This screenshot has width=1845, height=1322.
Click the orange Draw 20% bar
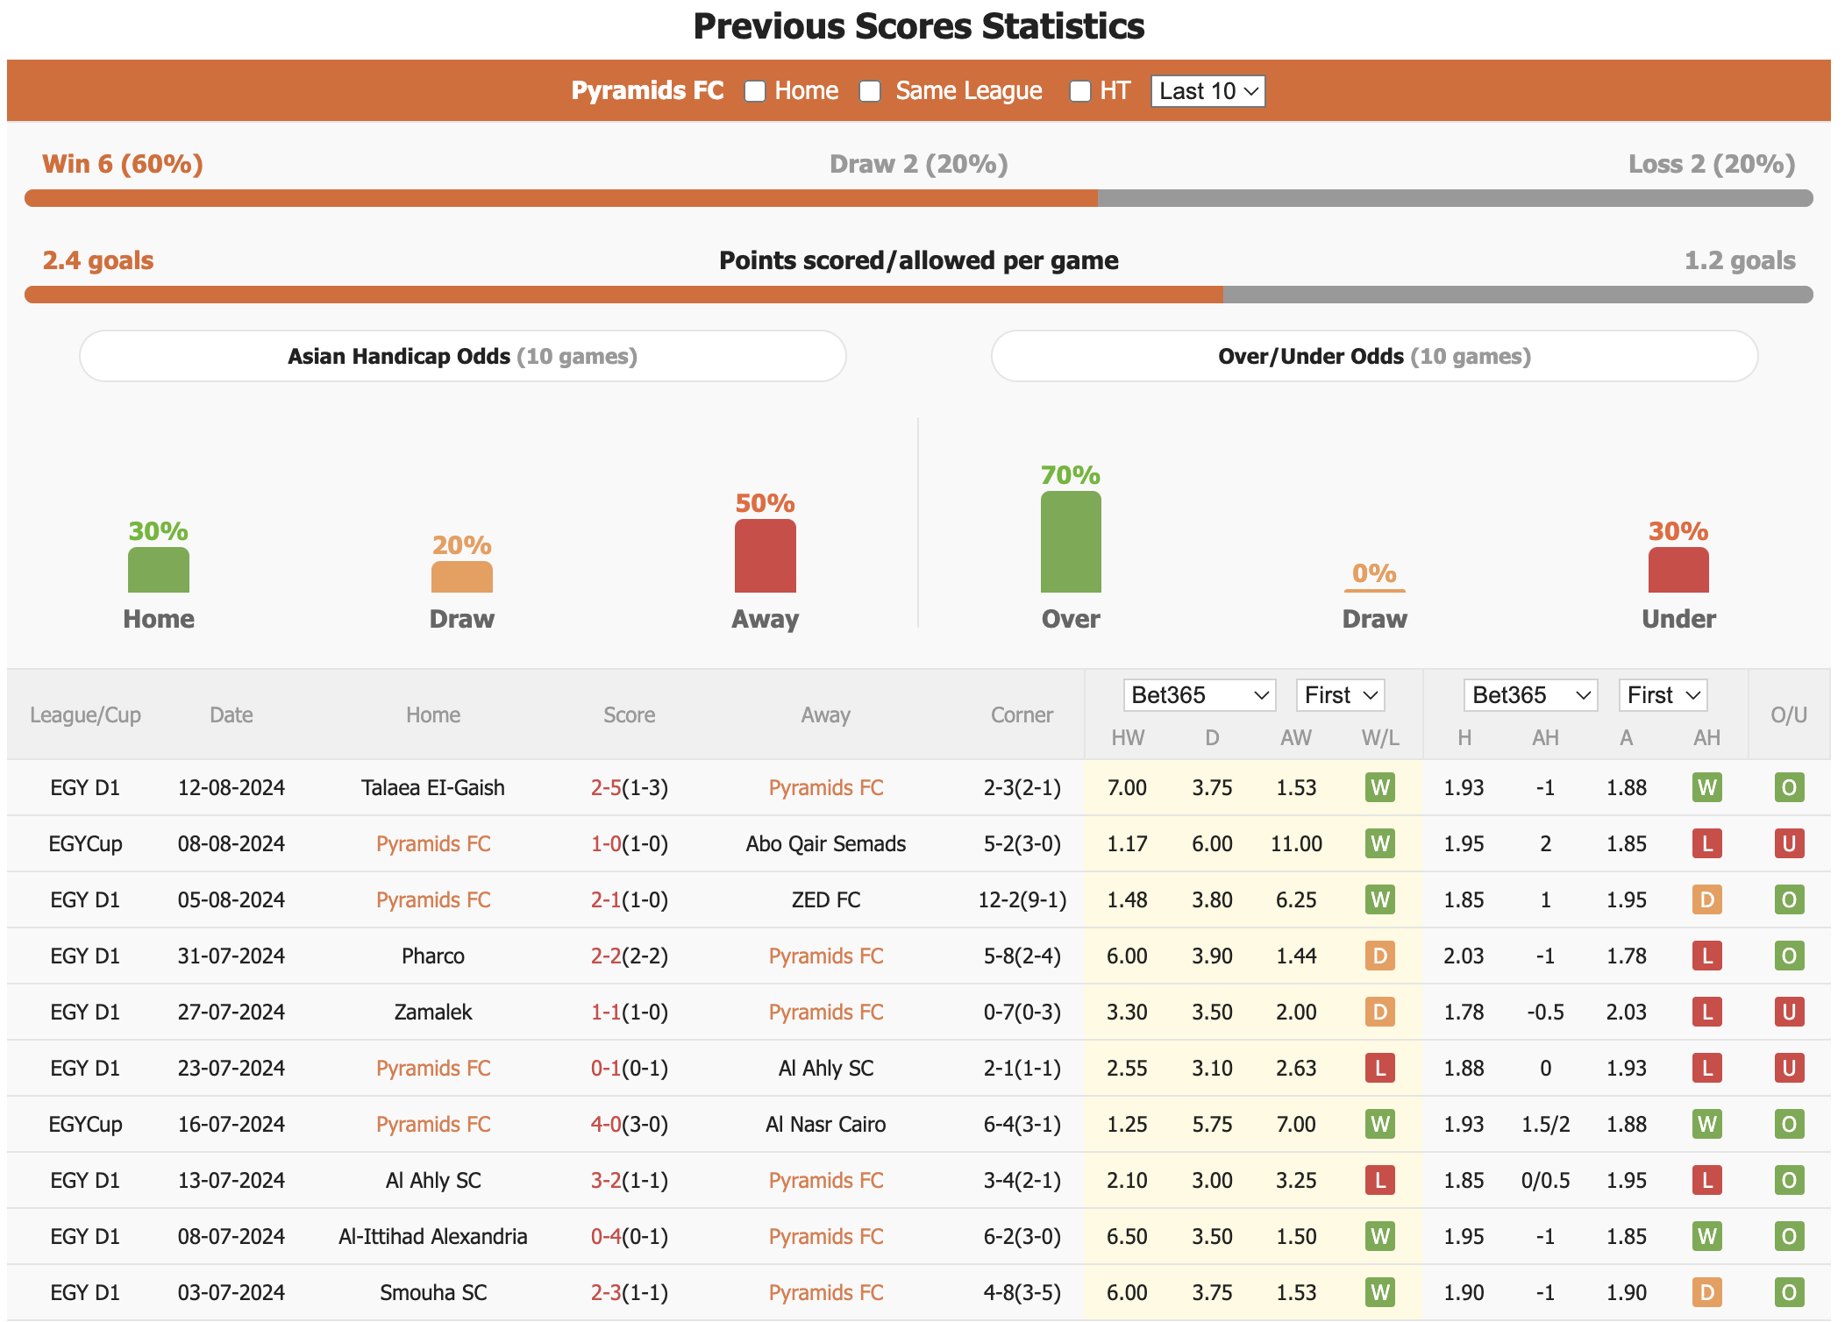462,577
